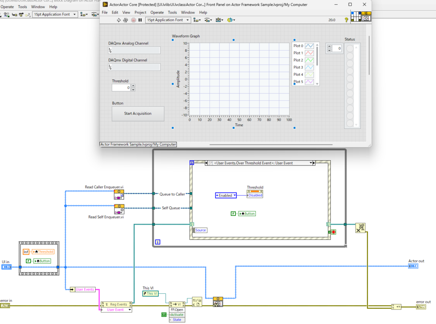Viewport: 436px width, 324px height.
Task: Click the DAQmx Analog Channel field
Action: tap(134, 50)
